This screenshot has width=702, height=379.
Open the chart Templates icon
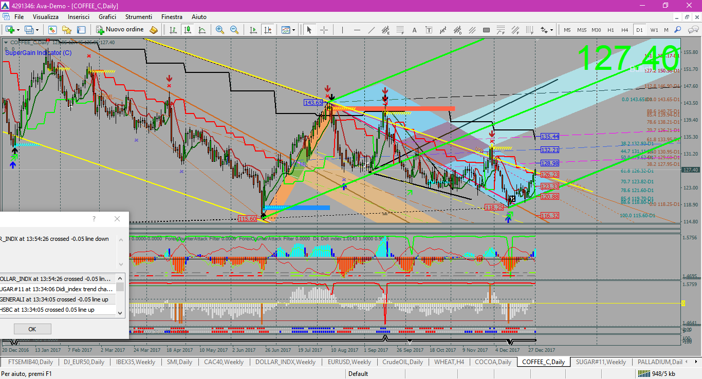tap(286, 30)
